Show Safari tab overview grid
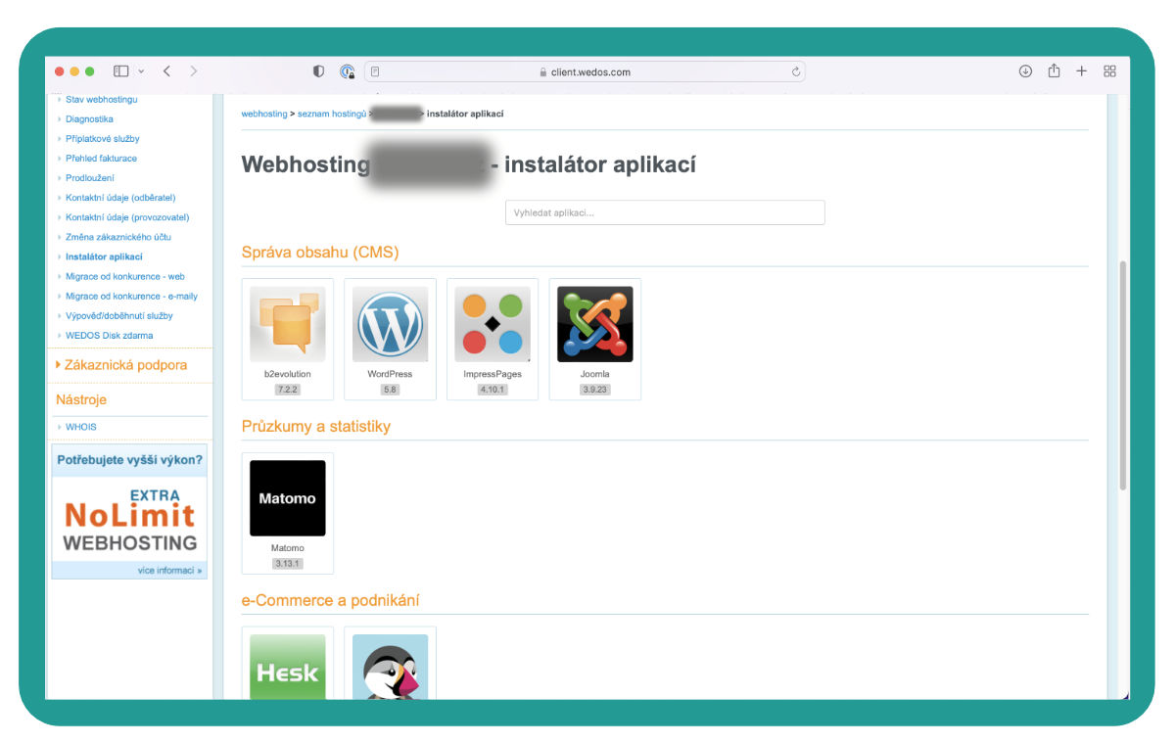 pos(1109,71)
